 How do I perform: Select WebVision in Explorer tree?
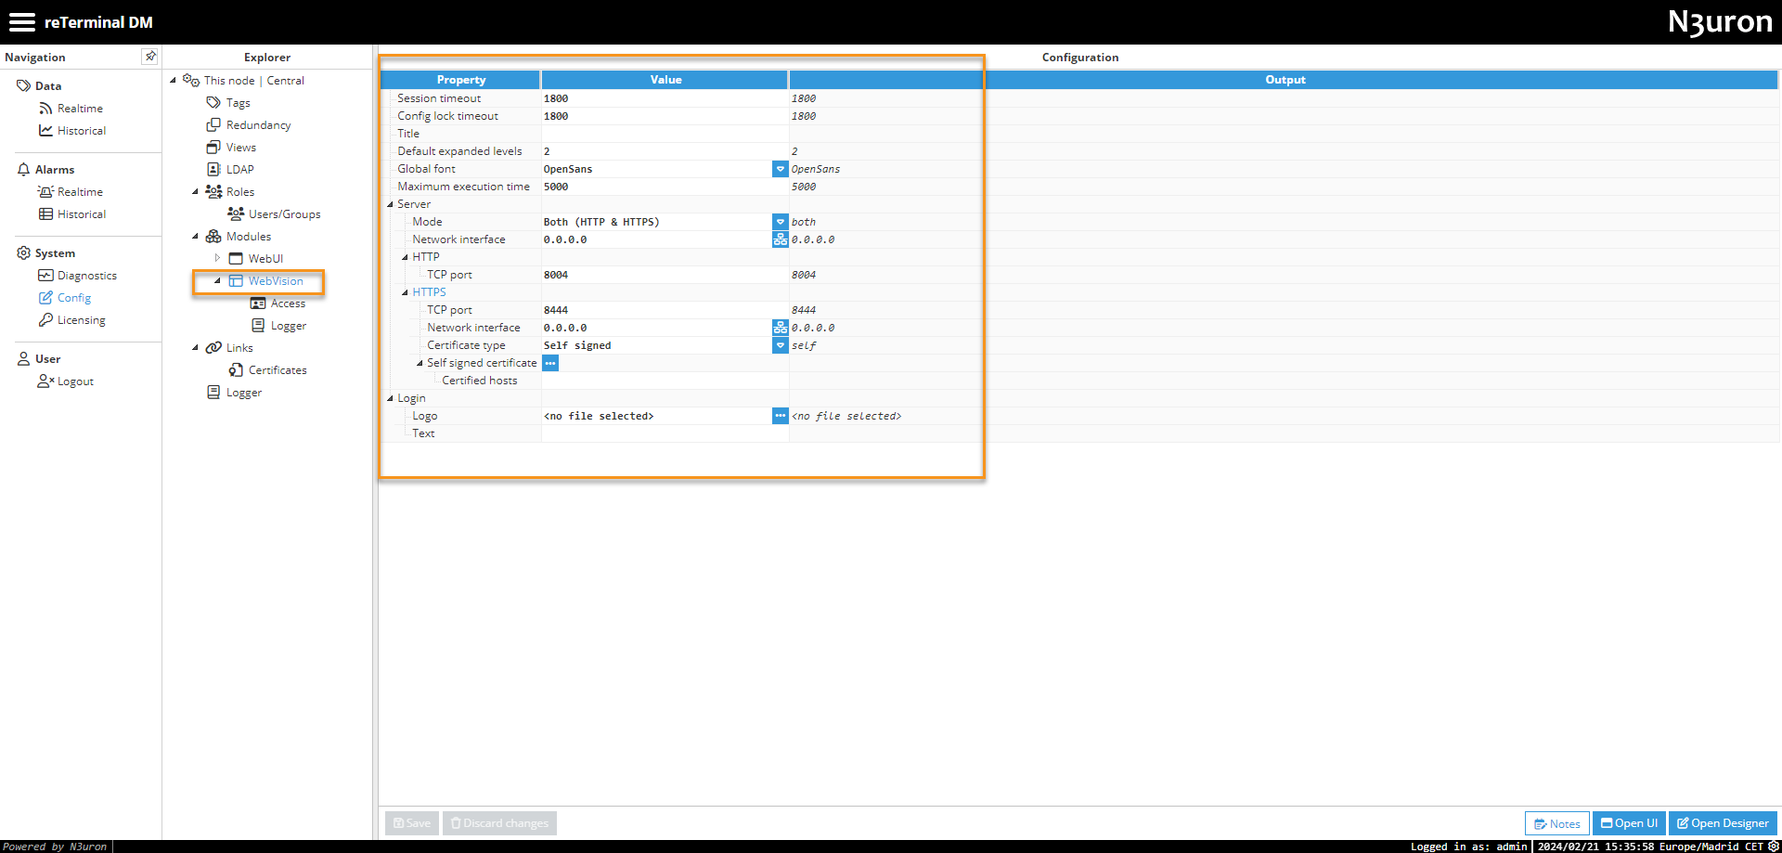276,281
